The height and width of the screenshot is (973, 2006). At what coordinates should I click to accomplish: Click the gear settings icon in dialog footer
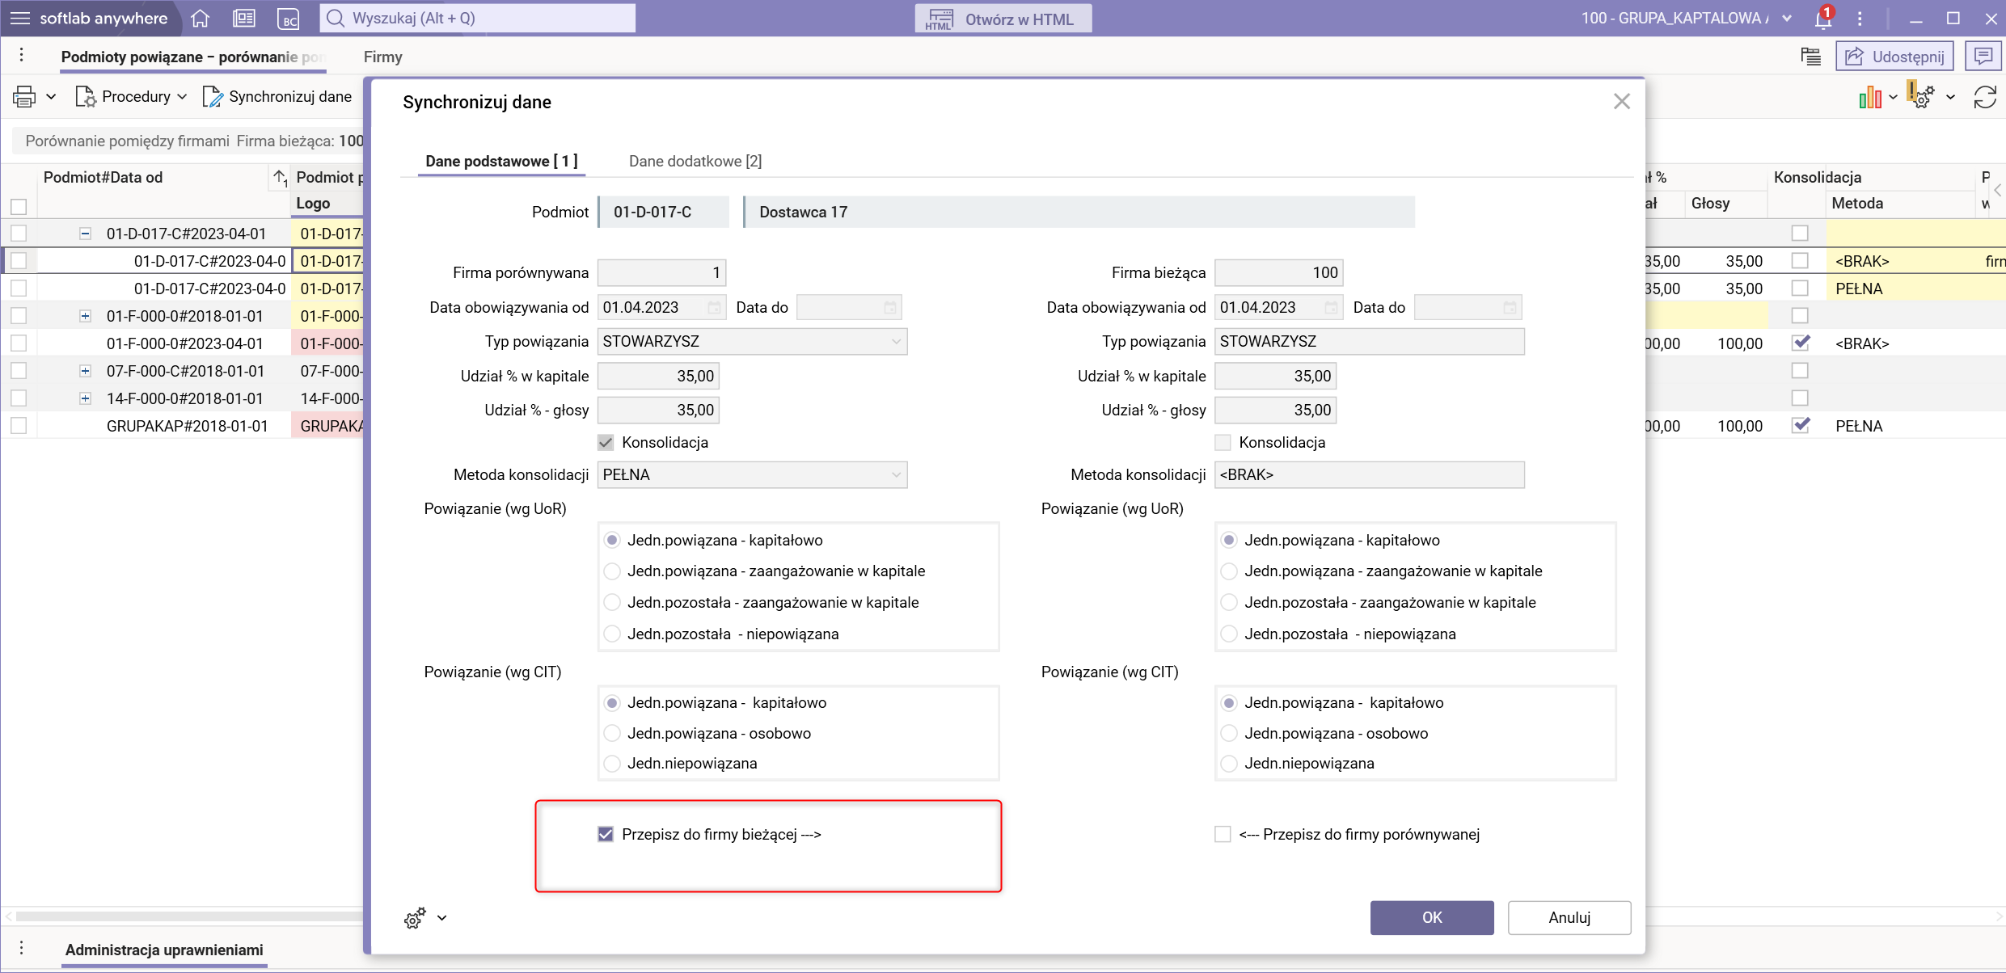(415, 918)
